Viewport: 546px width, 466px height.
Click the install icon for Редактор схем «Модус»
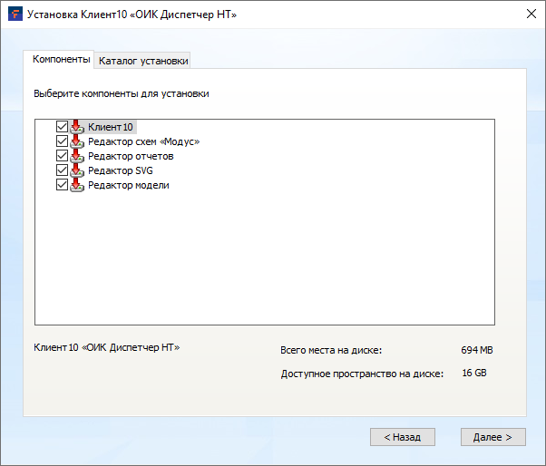coord(77,141)
